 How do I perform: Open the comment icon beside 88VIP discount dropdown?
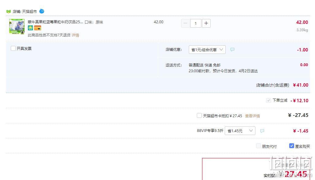click(262, 131)
